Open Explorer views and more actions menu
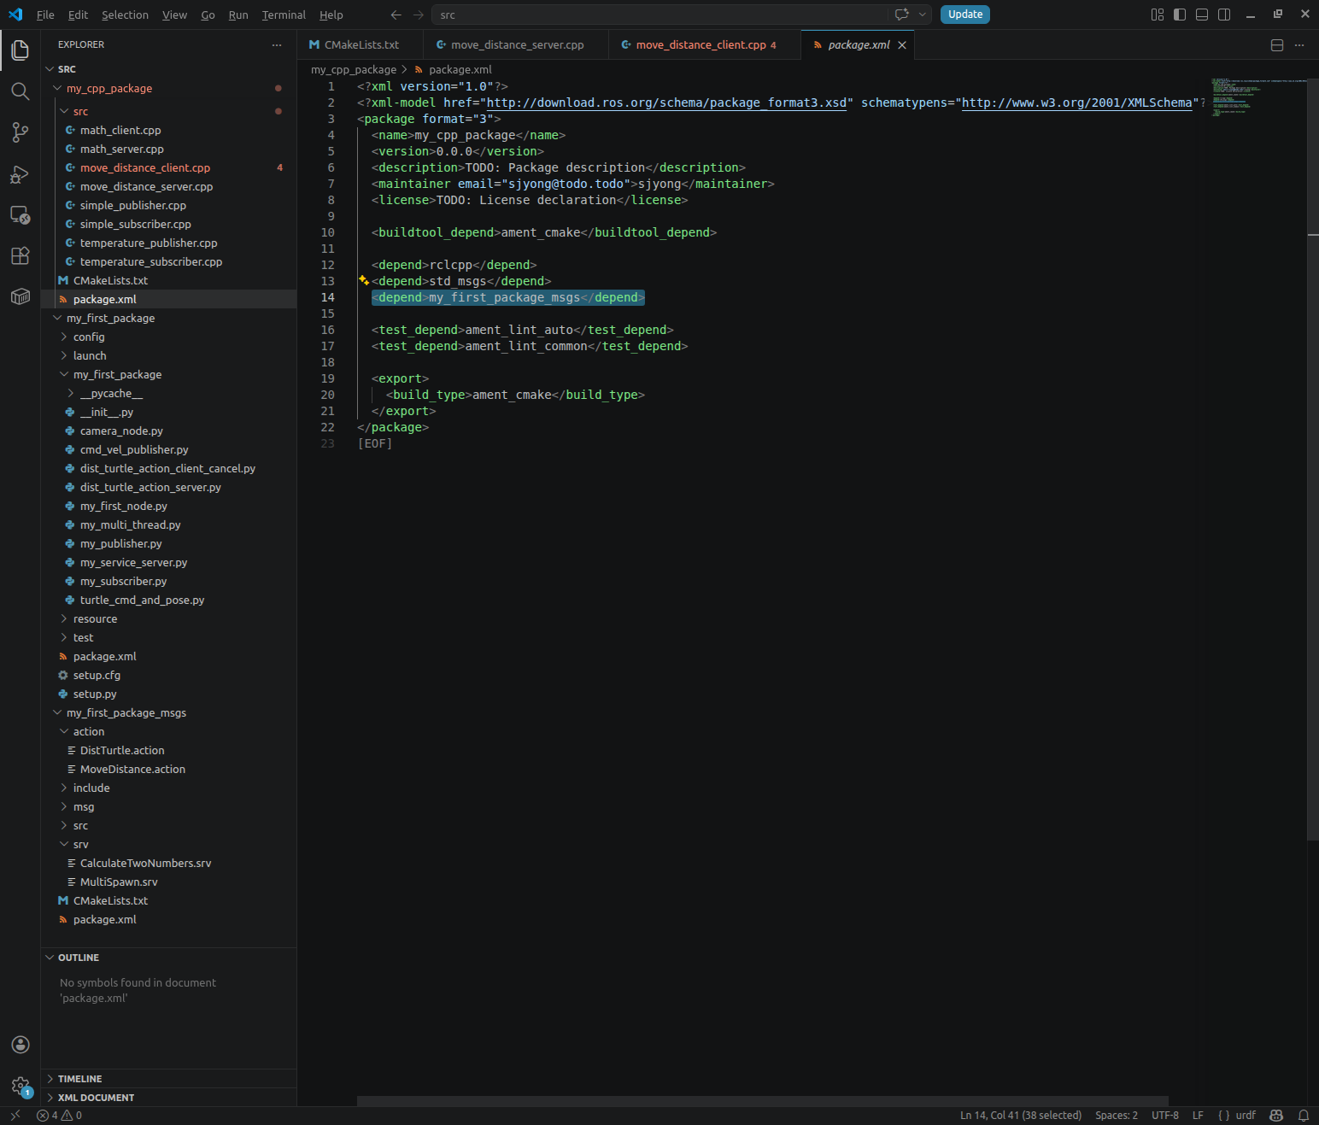This screenshot has width=1319, height=1125. [x=276, y=44]
